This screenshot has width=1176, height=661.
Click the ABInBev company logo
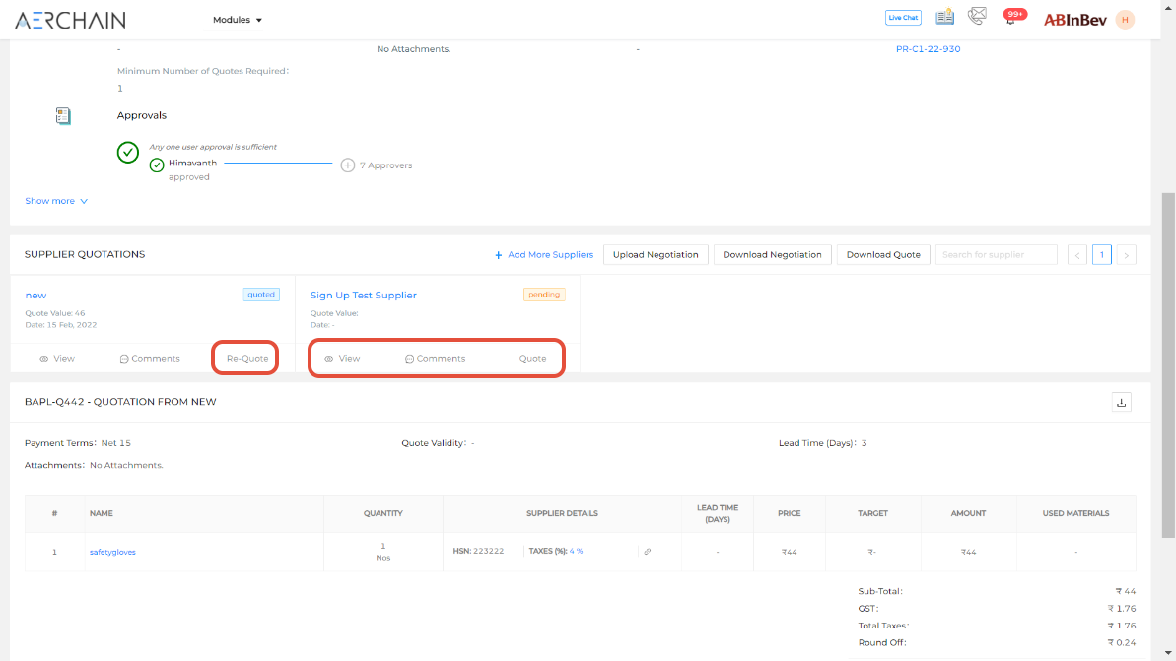[1074, 21]
